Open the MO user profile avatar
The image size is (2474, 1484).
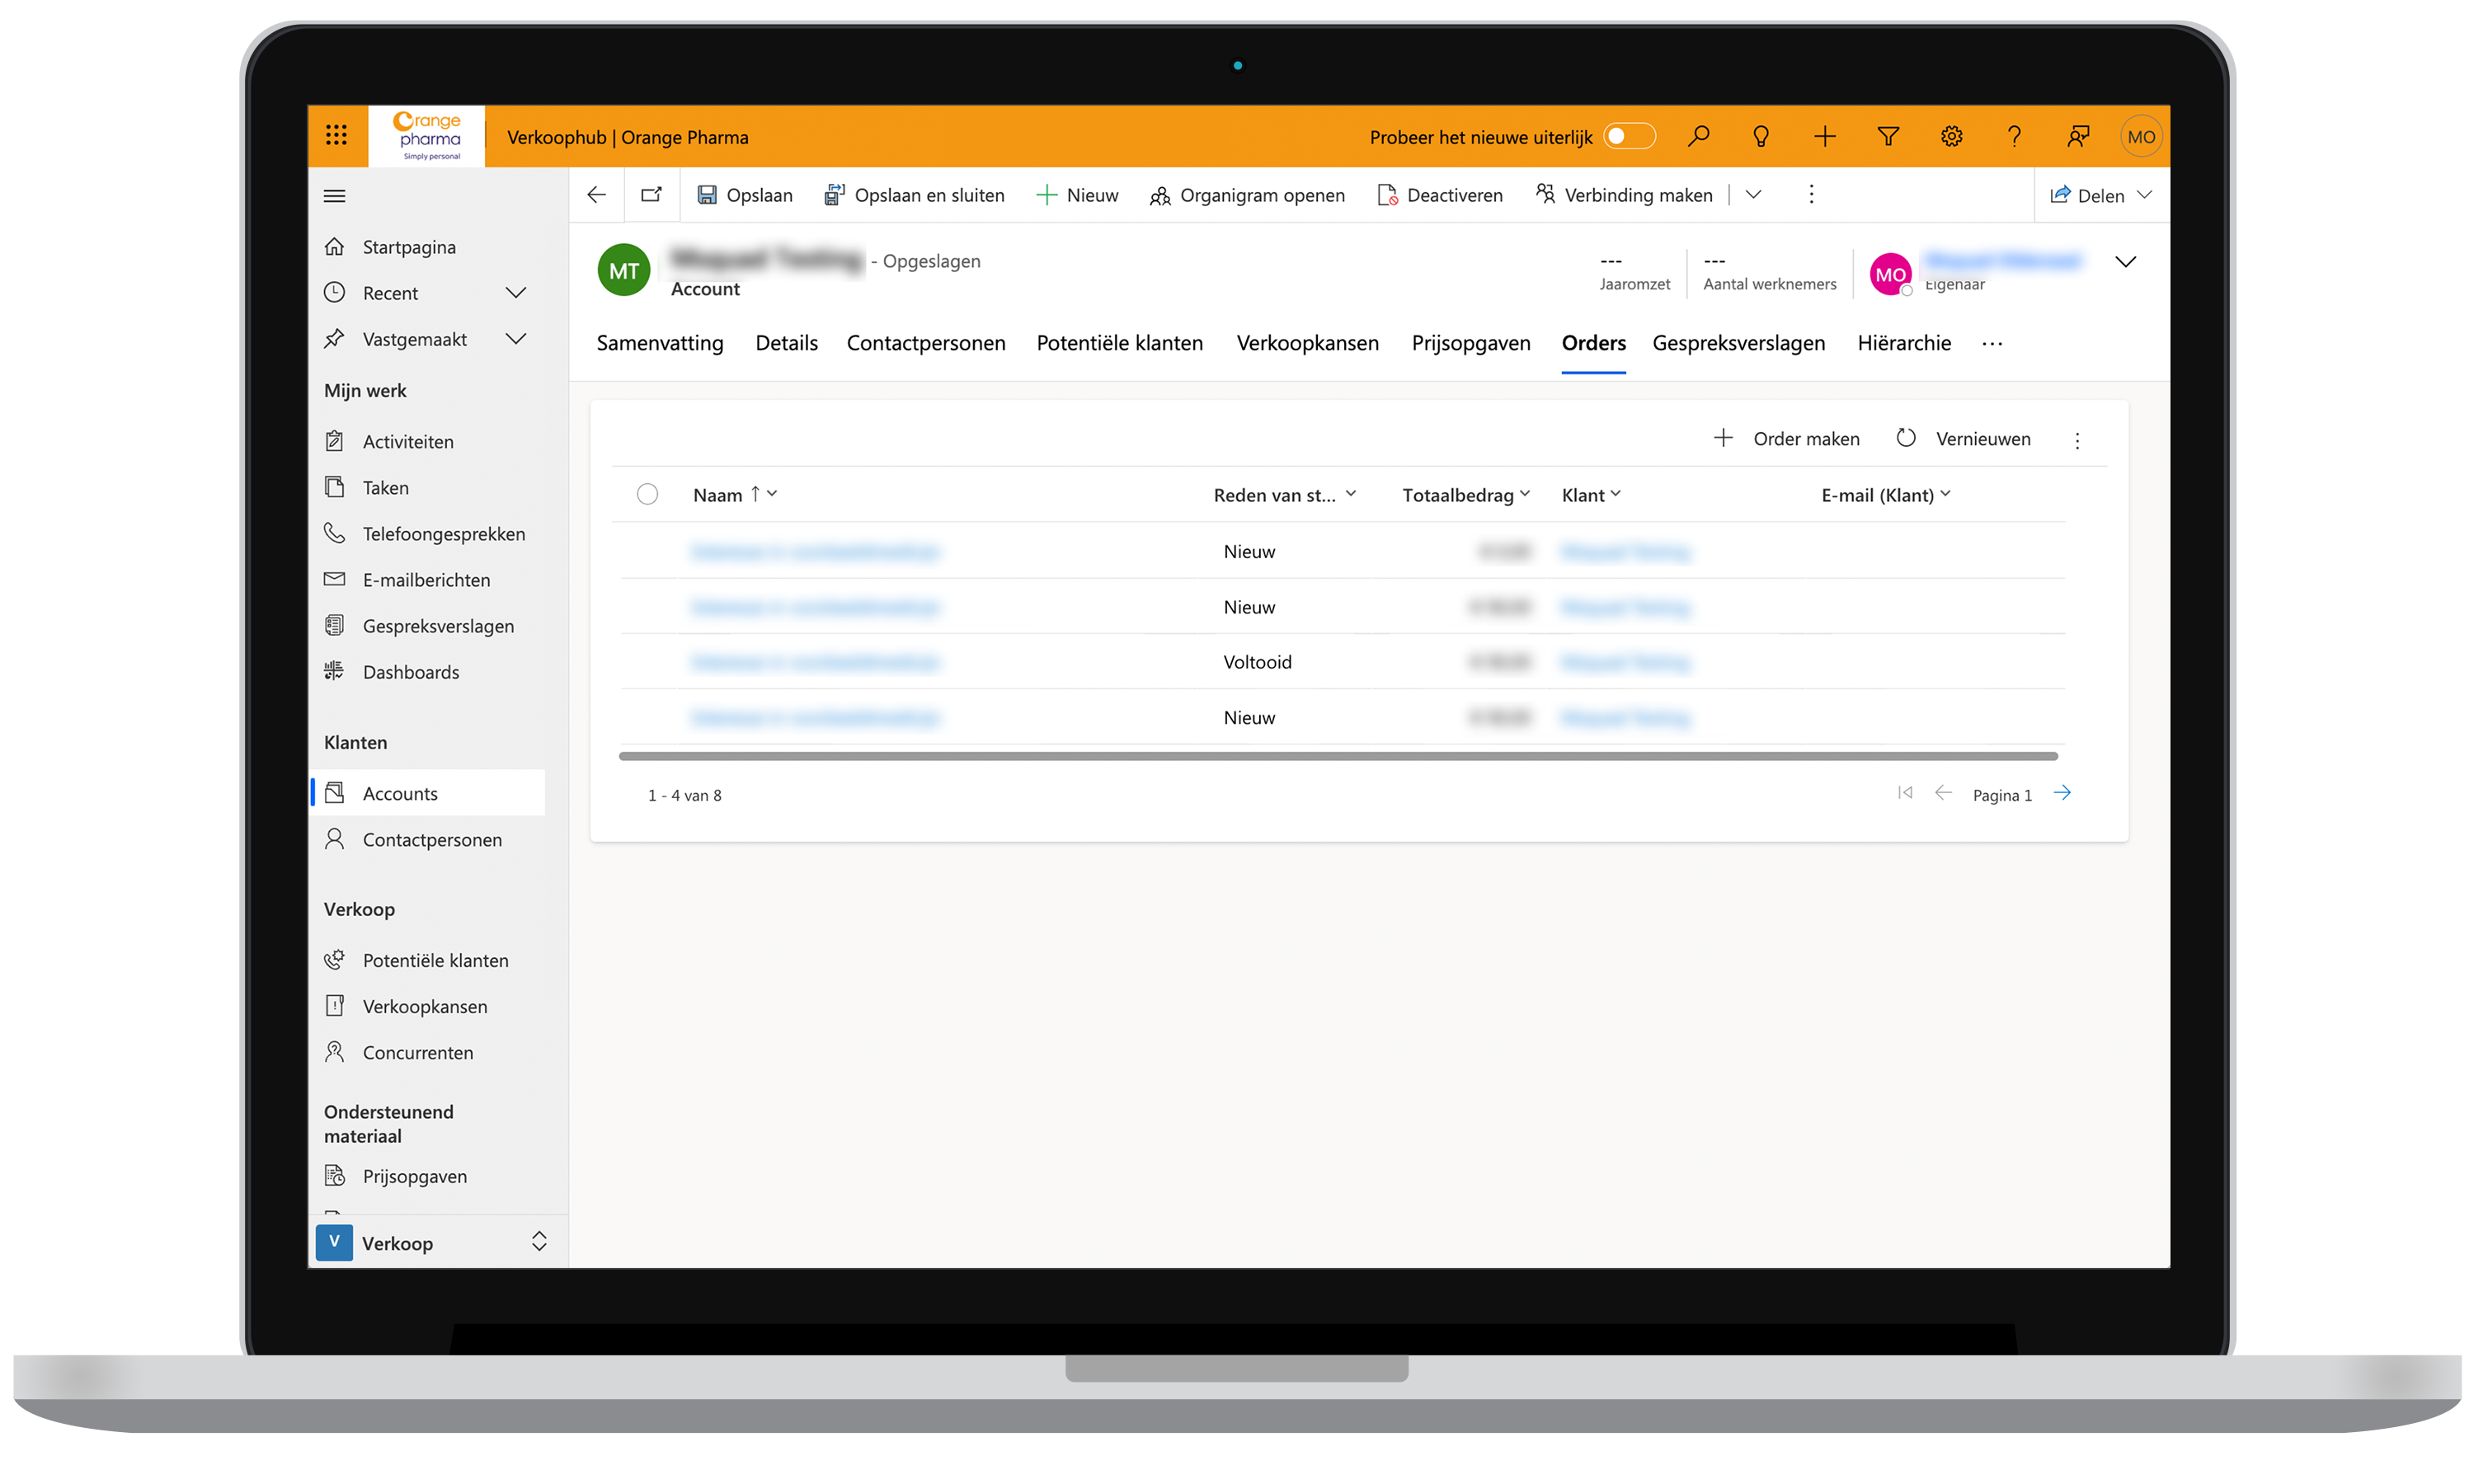coord(2141,137)
